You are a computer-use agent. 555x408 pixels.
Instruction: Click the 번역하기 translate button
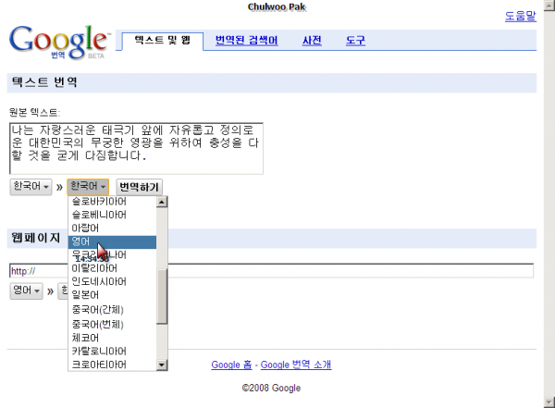[139, 187]
